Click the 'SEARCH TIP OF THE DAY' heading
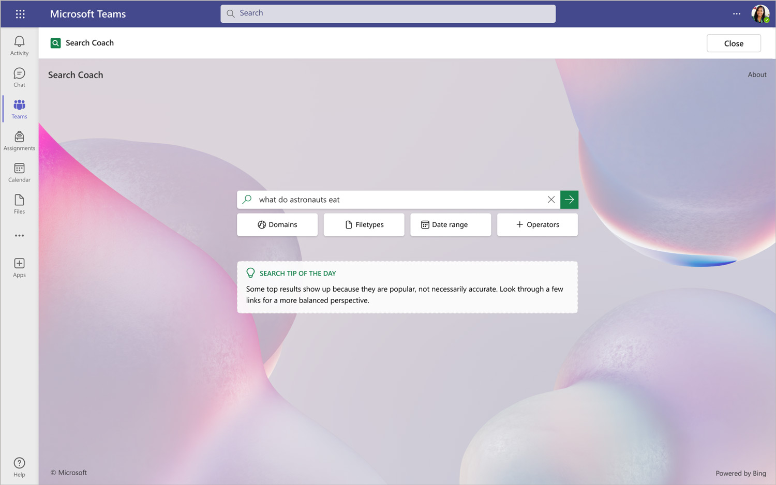The image size is (776, 485). click(x=298, y=274)
